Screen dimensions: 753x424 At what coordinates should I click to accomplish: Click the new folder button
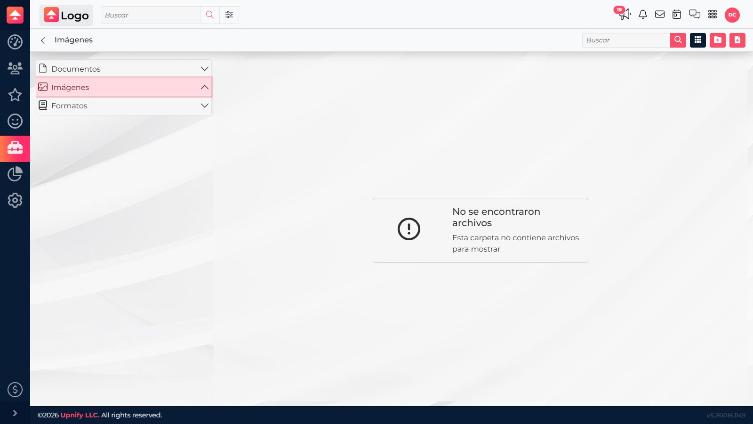click(718, 40)
